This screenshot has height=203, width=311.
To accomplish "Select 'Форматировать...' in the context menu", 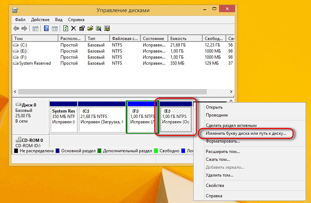I will [223, 141].
